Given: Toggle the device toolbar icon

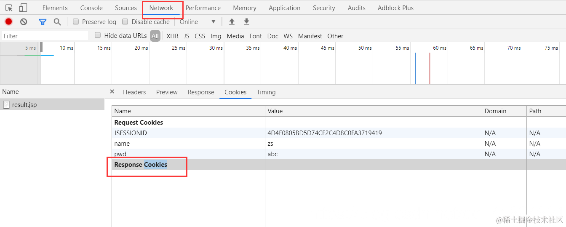Looking at the screenshot, I should tap(23, 8).
